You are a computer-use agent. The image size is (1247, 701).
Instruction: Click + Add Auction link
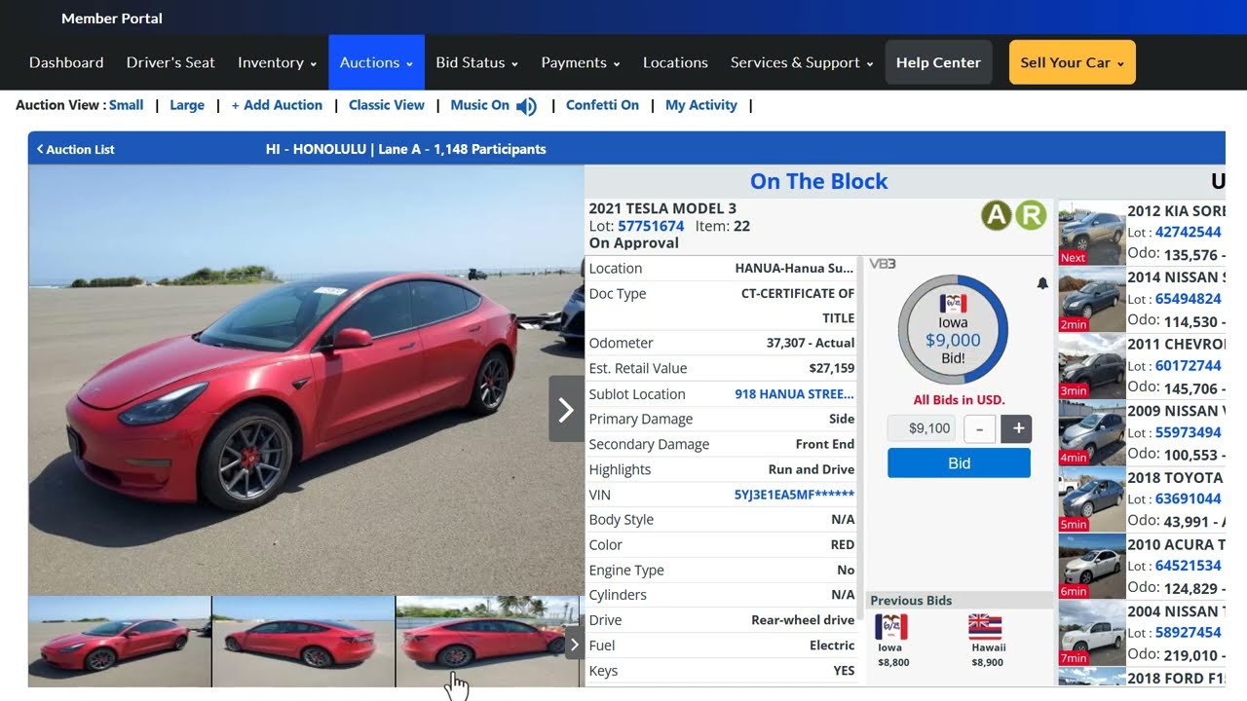[x=277, y=105]
